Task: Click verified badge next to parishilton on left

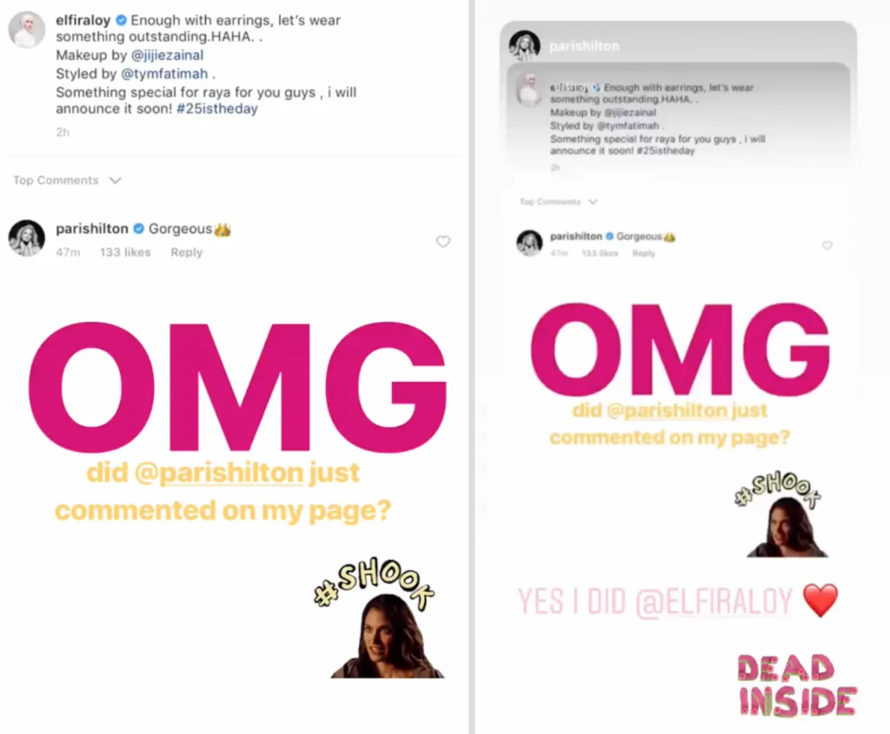Action: [138, 229]
